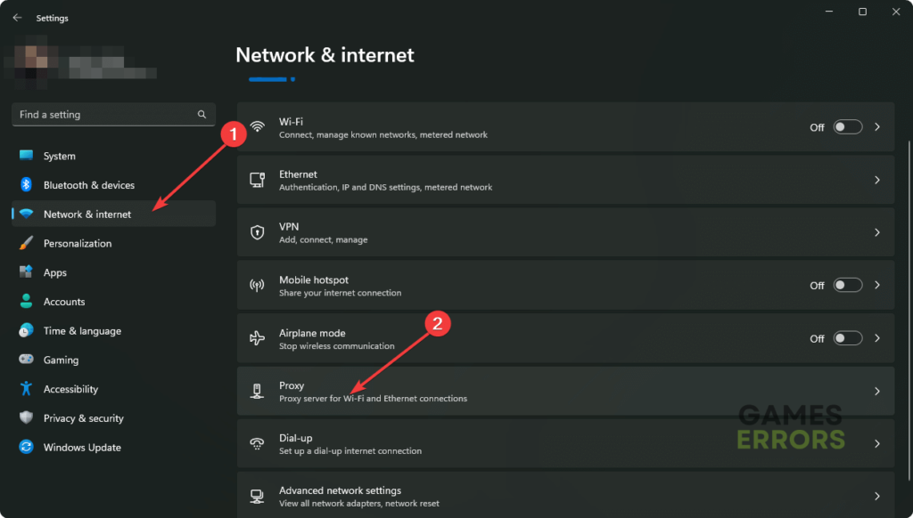Image resolution: width=913 pixels, height=518 pixels.
Task: Click the Privacy & security shield icon
Action: (x=26, y=418)
